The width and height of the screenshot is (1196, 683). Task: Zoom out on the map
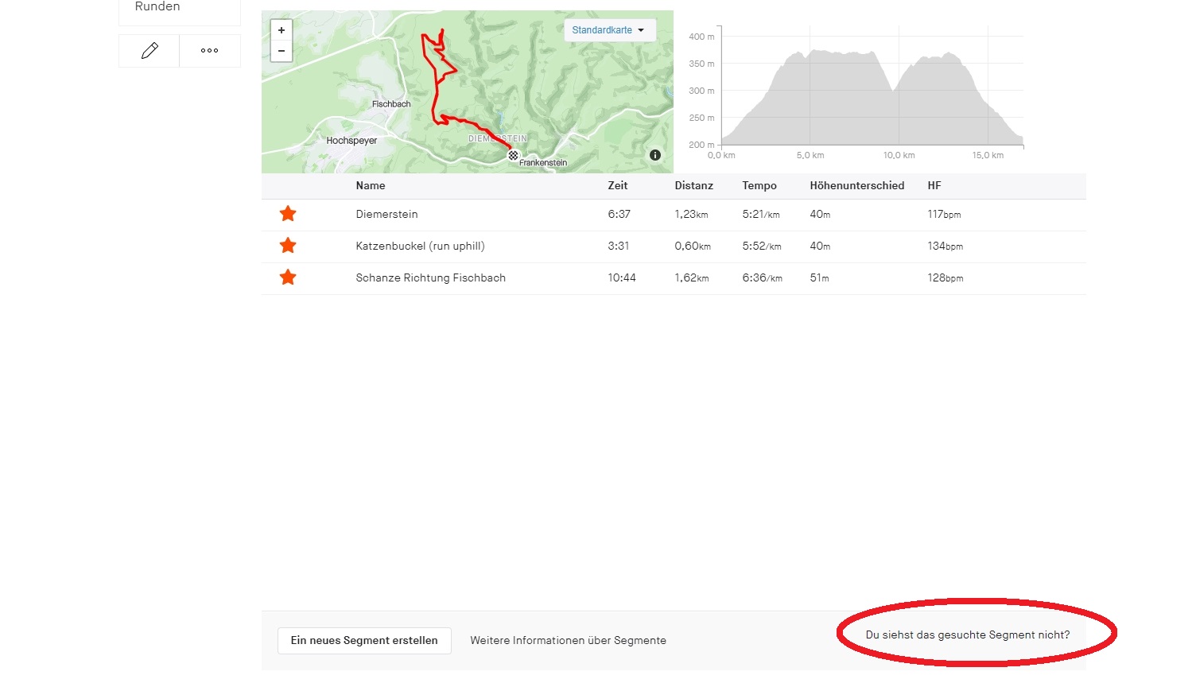click(x=282, y=51)
